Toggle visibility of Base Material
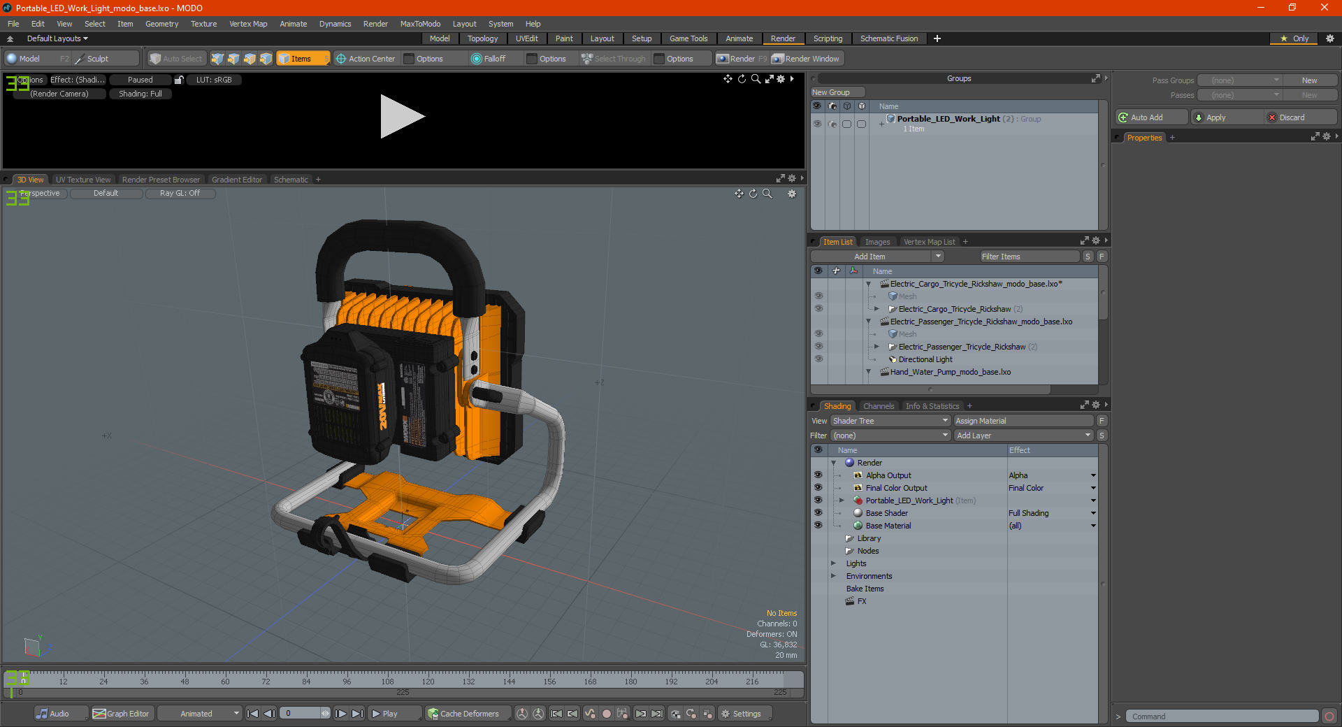Image resolution: width=1342 pixels, height=727 pixels. click(x=818, y=525)
